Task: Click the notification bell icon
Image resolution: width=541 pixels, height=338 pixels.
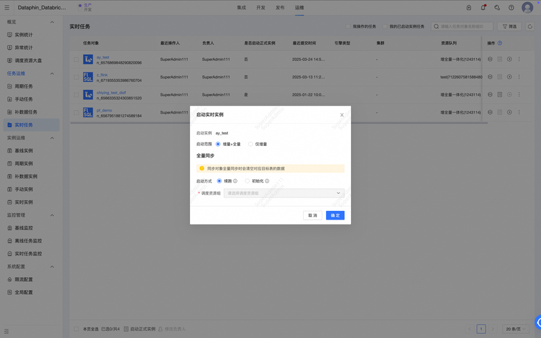Action: point(483,7)
